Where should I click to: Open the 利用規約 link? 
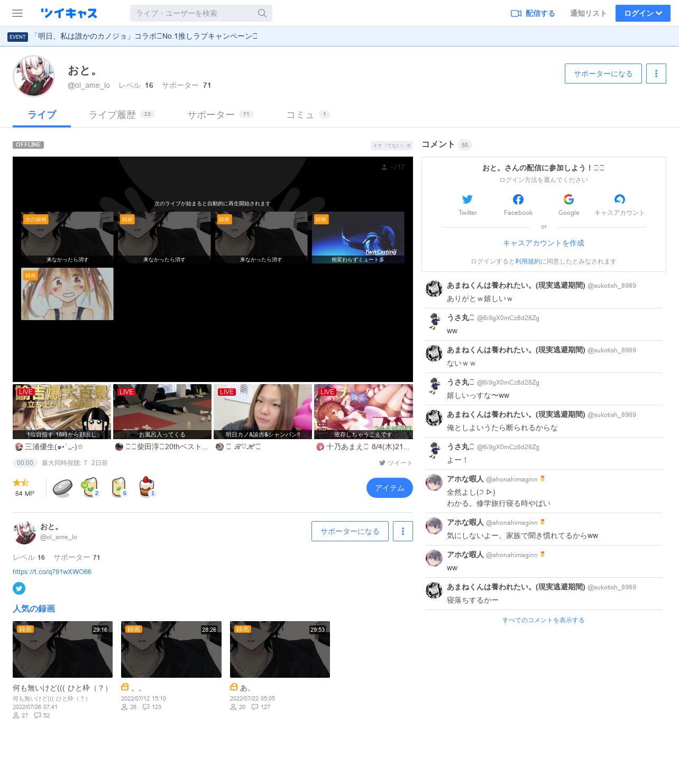click(x=528, y=261)
